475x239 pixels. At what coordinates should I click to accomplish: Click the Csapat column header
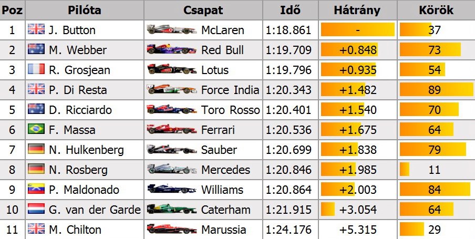203,11
